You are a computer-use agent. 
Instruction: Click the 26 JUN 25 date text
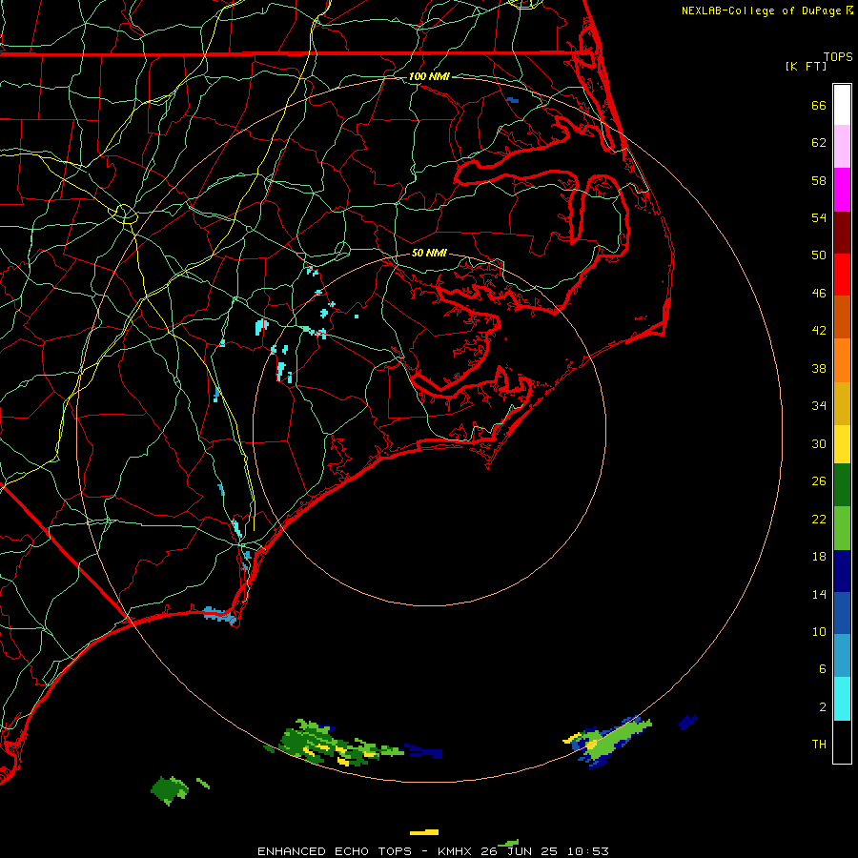point(519,851)
